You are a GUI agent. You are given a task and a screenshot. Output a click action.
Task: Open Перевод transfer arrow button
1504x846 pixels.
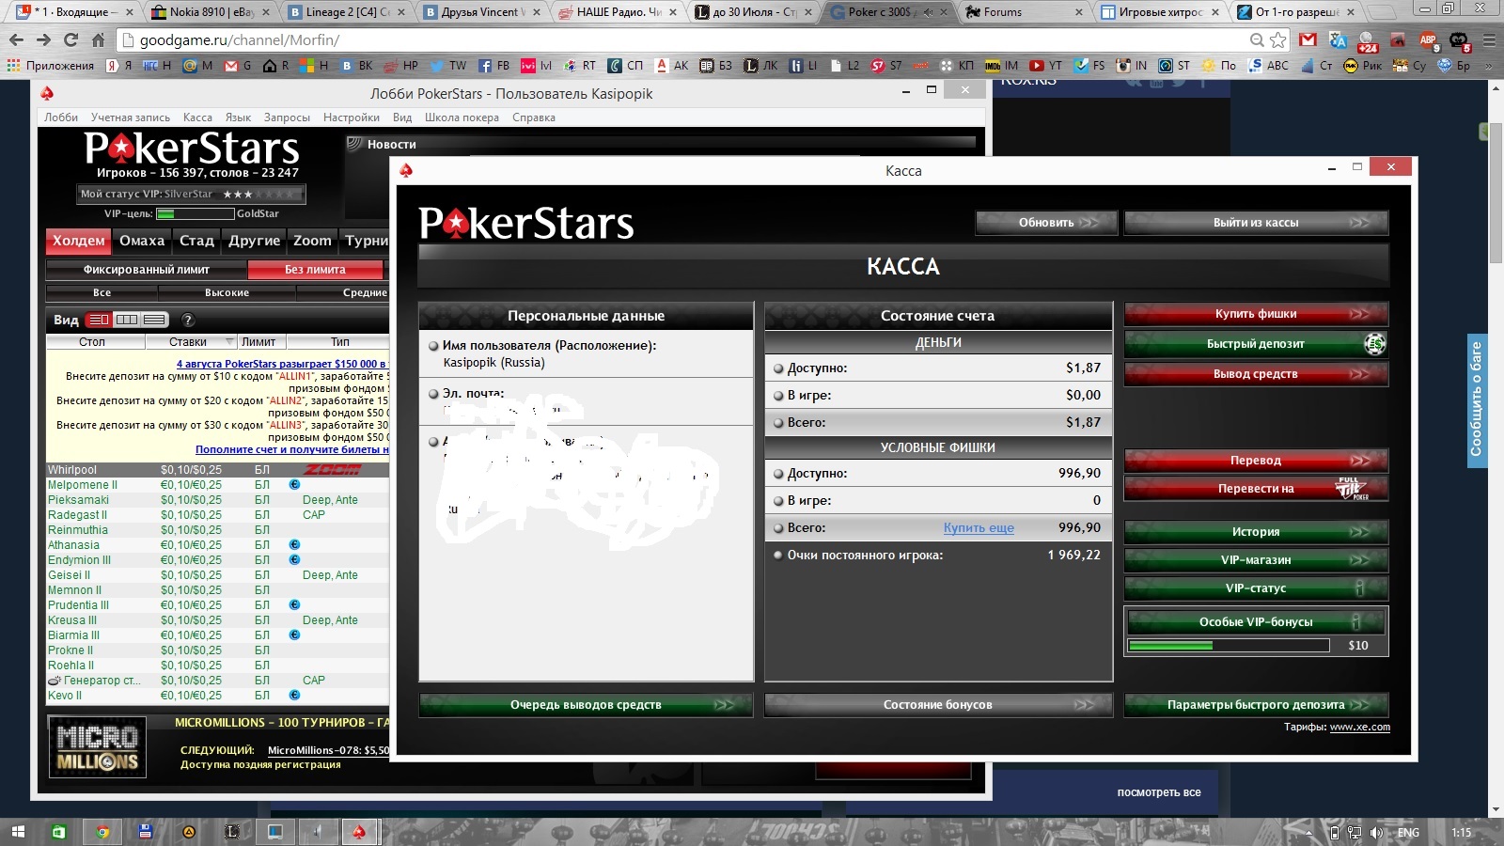[x=1360, y=461]
